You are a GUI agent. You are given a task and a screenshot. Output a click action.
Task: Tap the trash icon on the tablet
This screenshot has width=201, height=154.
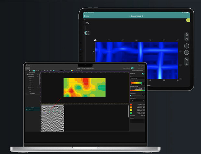pos(187,35)
